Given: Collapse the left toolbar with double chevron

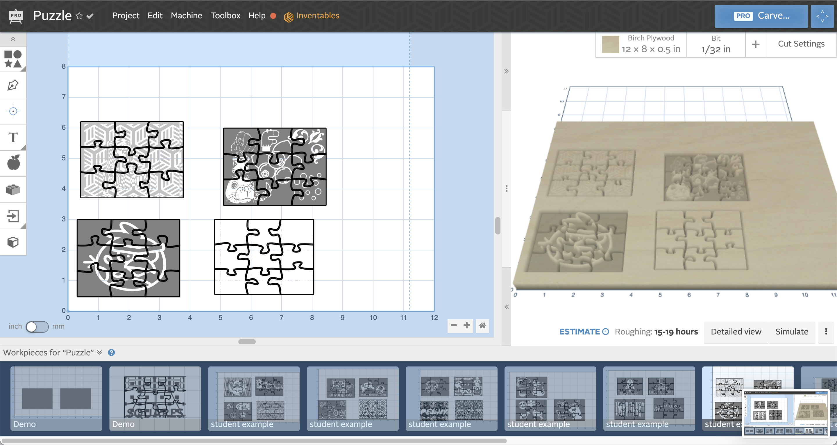Looking at the screenshot, I should point(13,39).
